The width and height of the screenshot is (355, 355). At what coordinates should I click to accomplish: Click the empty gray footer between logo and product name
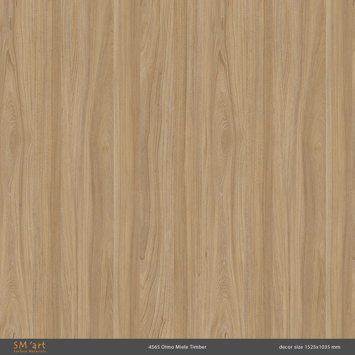point(97,347)
